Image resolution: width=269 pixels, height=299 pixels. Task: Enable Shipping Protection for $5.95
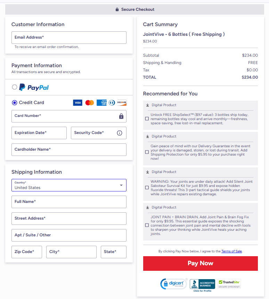147,152
